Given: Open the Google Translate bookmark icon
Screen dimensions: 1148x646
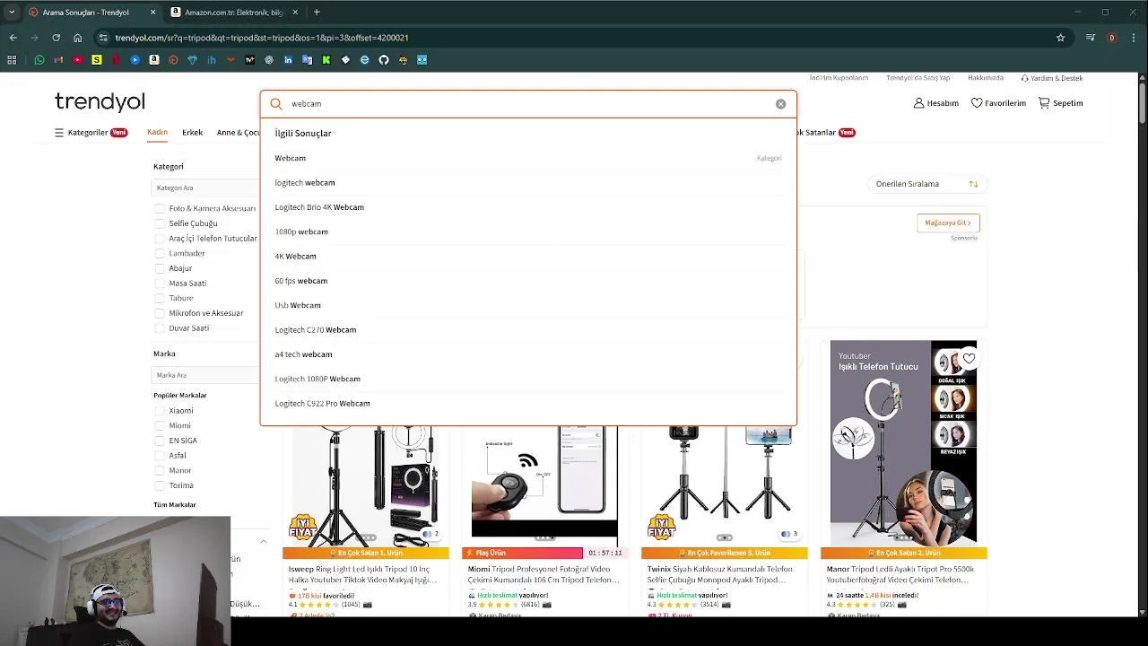Looking at the screenshot, I should click(308, 60).
